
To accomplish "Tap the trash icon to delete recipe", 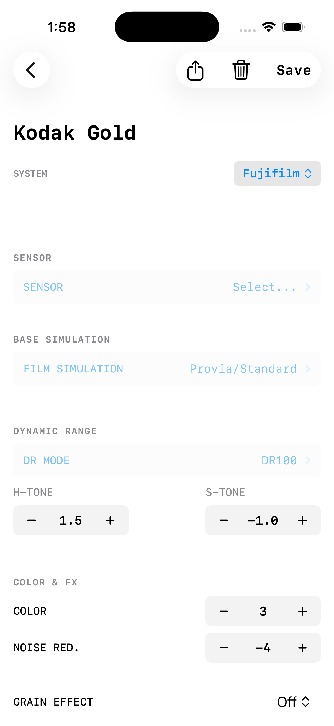I will click(x=241, y=70).
